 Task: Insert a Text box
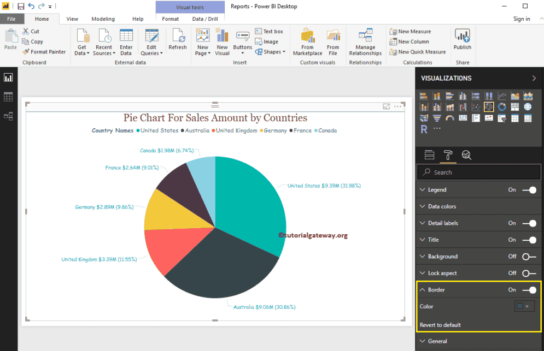tap(269, 31)
